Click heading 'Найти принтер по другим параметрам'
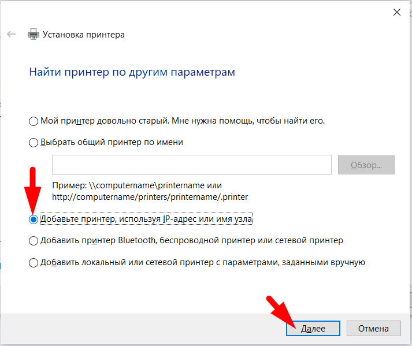Image resolution: width=412 pixels, height=346 pixels. pyautogui.click(x=132, y=72)
